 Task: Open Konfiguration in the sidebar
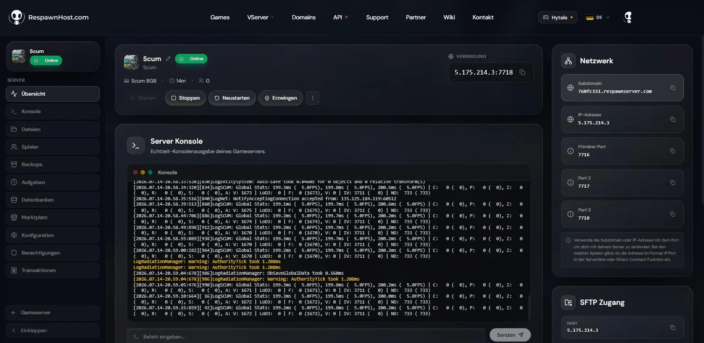pos(53,235)
